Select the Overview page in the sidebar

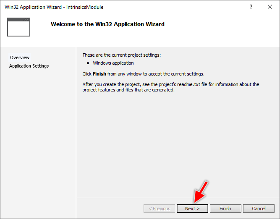pyautogui.click(x=20, y=57)
